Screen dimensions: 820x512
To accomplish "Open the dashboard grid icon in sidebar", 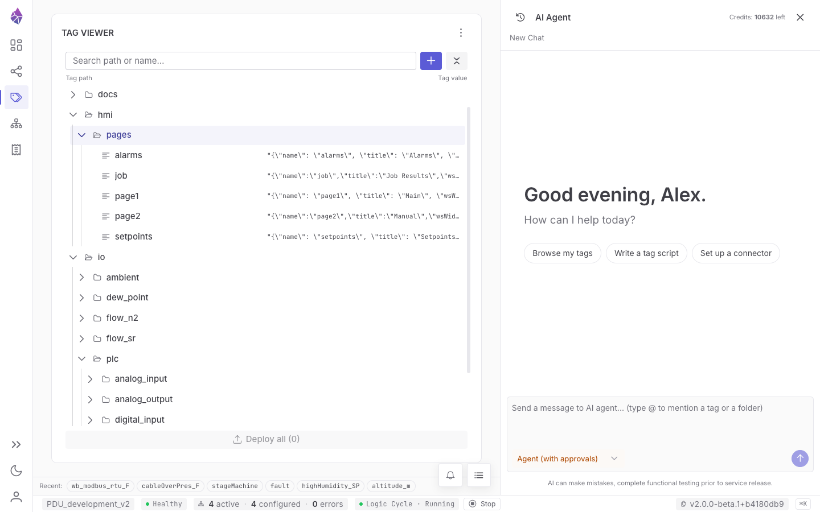I will coord(17,45).
